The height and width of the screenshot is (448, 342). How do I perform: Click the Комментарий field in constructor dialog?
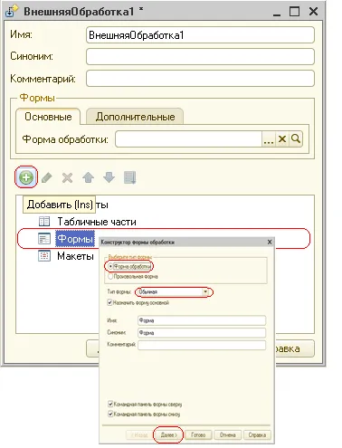click(202, 345)
